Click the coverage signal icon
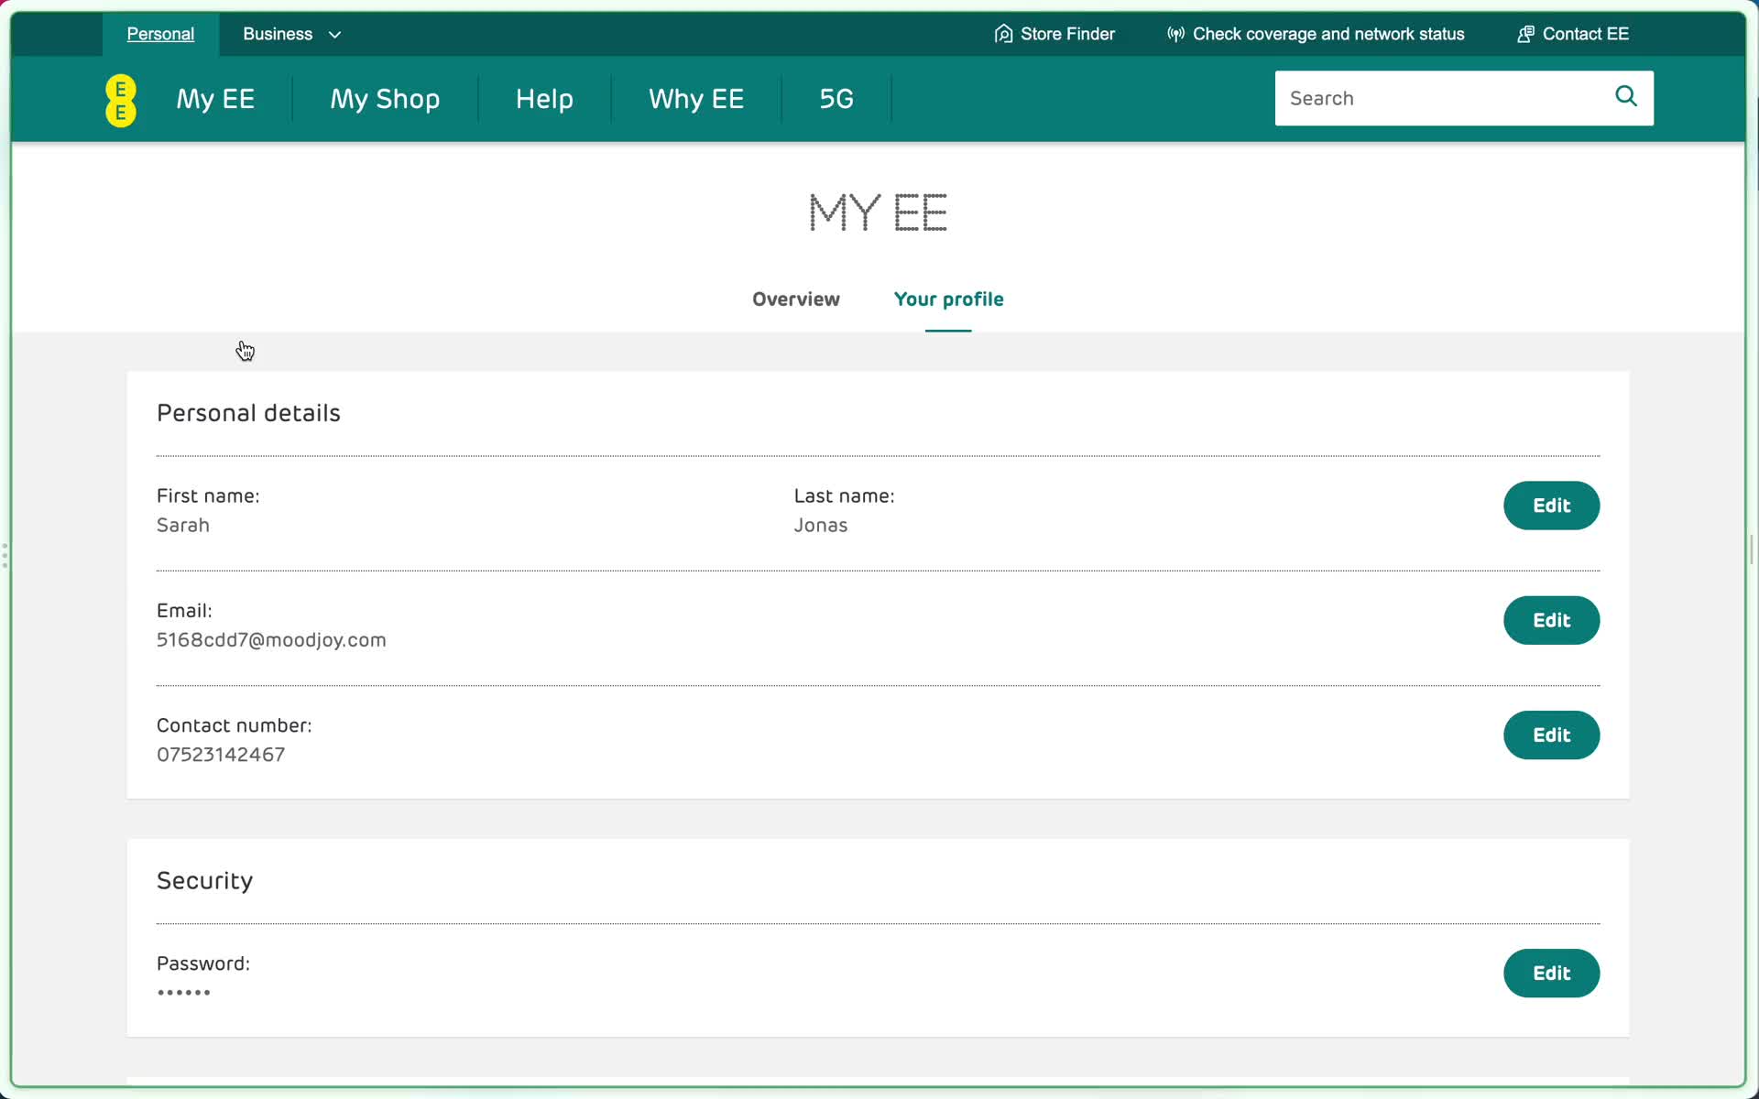This screenshot has width=1759, height=1099. (1175, 34)
